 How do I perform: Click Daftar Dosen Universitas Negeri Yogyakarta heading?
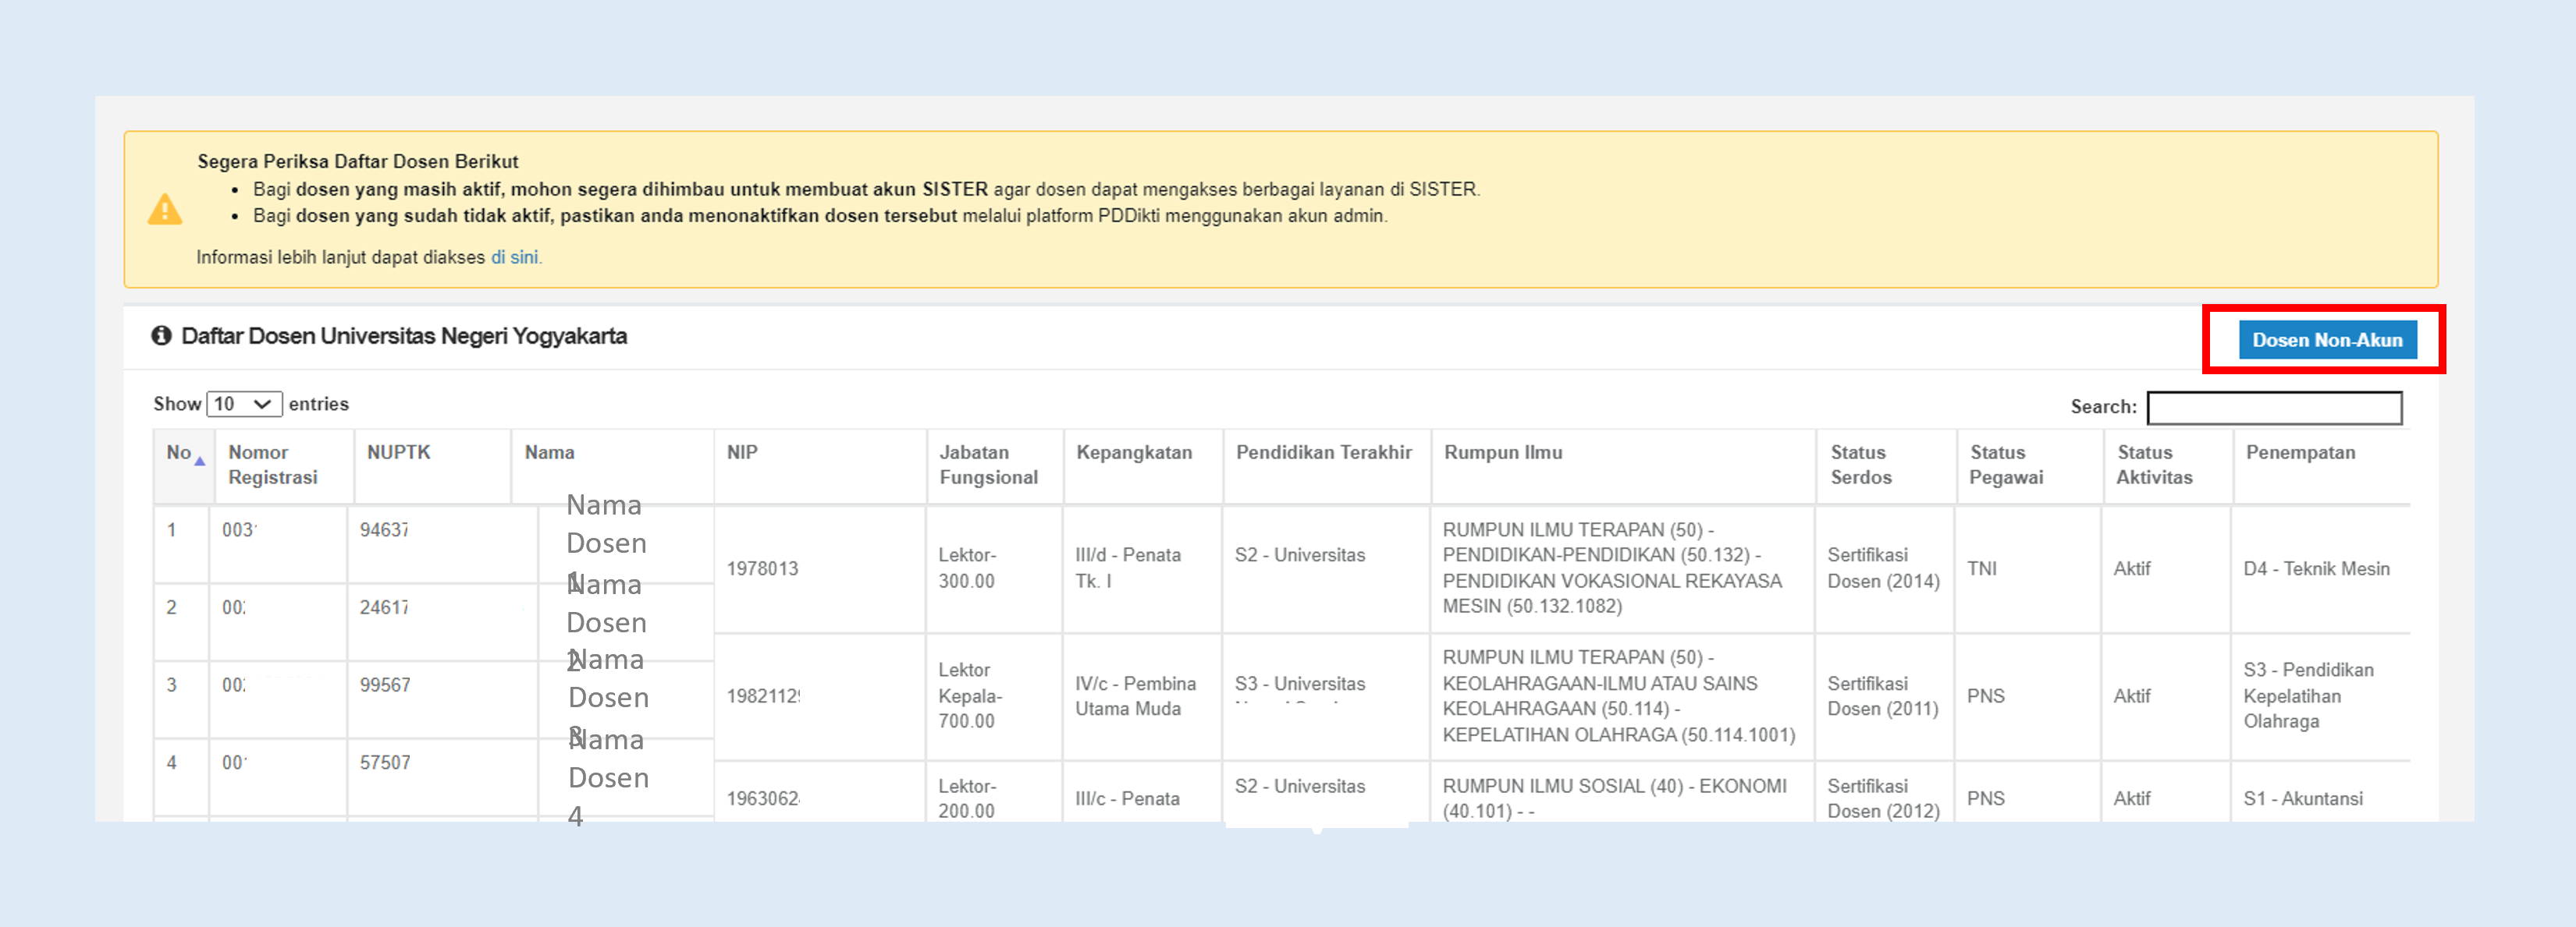(404, 335)
